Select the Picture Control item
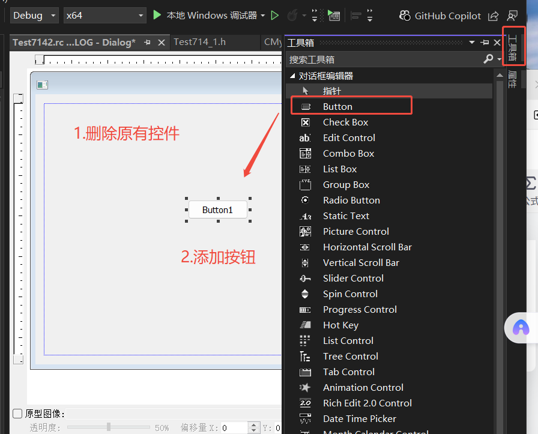This screenshot has width=538, height=434. (388, 231)
